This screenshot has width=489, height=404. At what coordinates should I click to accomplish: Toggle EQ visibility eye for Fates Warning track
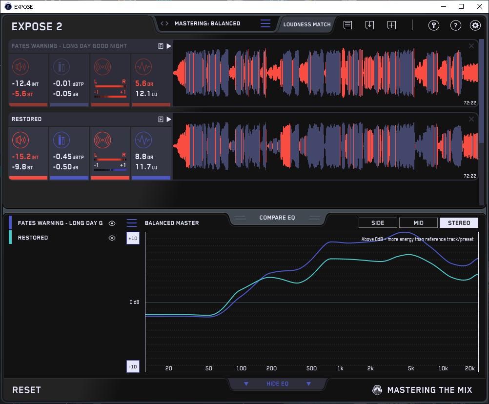[112, 223]
